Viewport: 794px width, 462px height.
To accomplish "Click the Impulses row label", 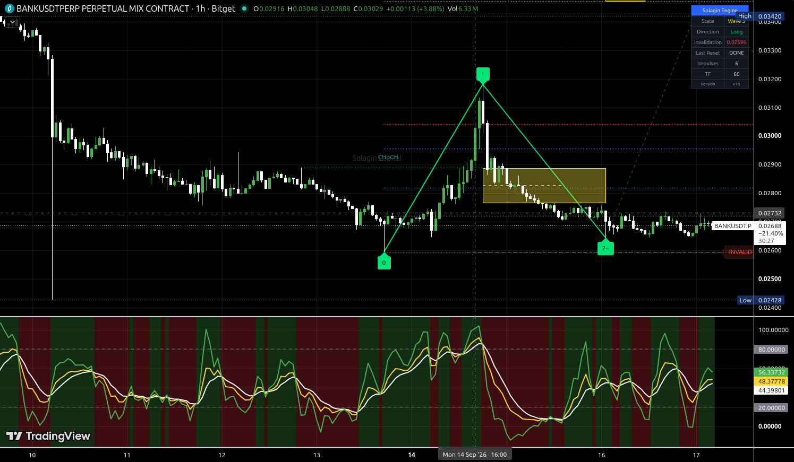I will pyautogui.click(x=708, y=64).
